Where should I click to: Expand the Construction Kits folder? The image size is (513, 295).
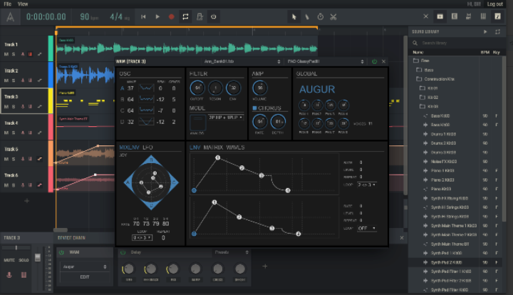[x=439, y=79]
